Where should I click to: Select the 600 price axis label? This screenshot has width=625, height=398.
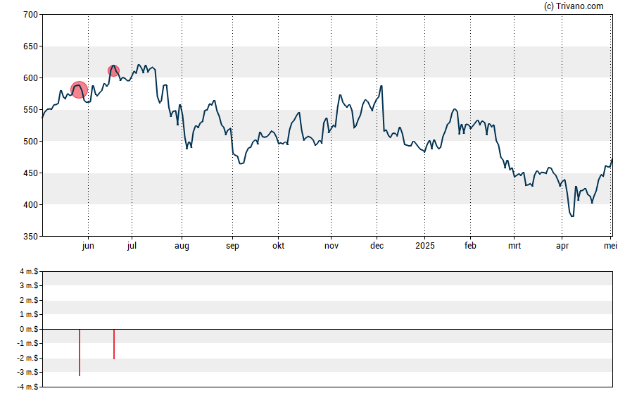coord(30,78)
